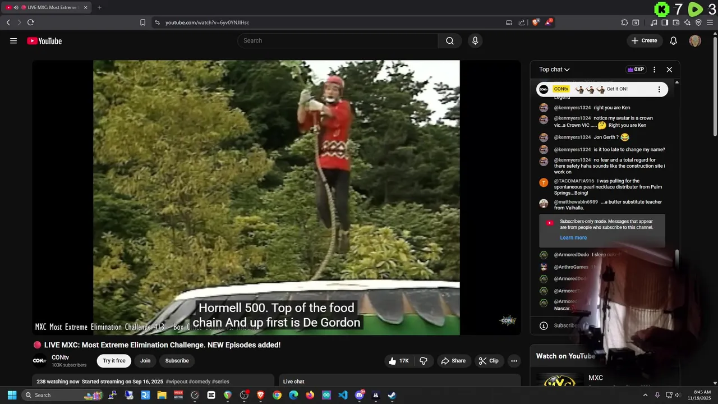
Task: Open Brave Shields lion icon
Action: pyautogui.click(x=536, y=22)
